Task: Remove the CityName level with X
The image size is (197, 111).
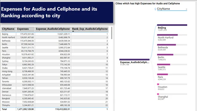Action: coord(187,9)
